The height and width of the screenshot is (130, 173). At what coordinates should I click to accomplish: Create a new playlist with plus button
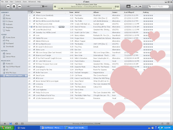(x=5, y=124)
